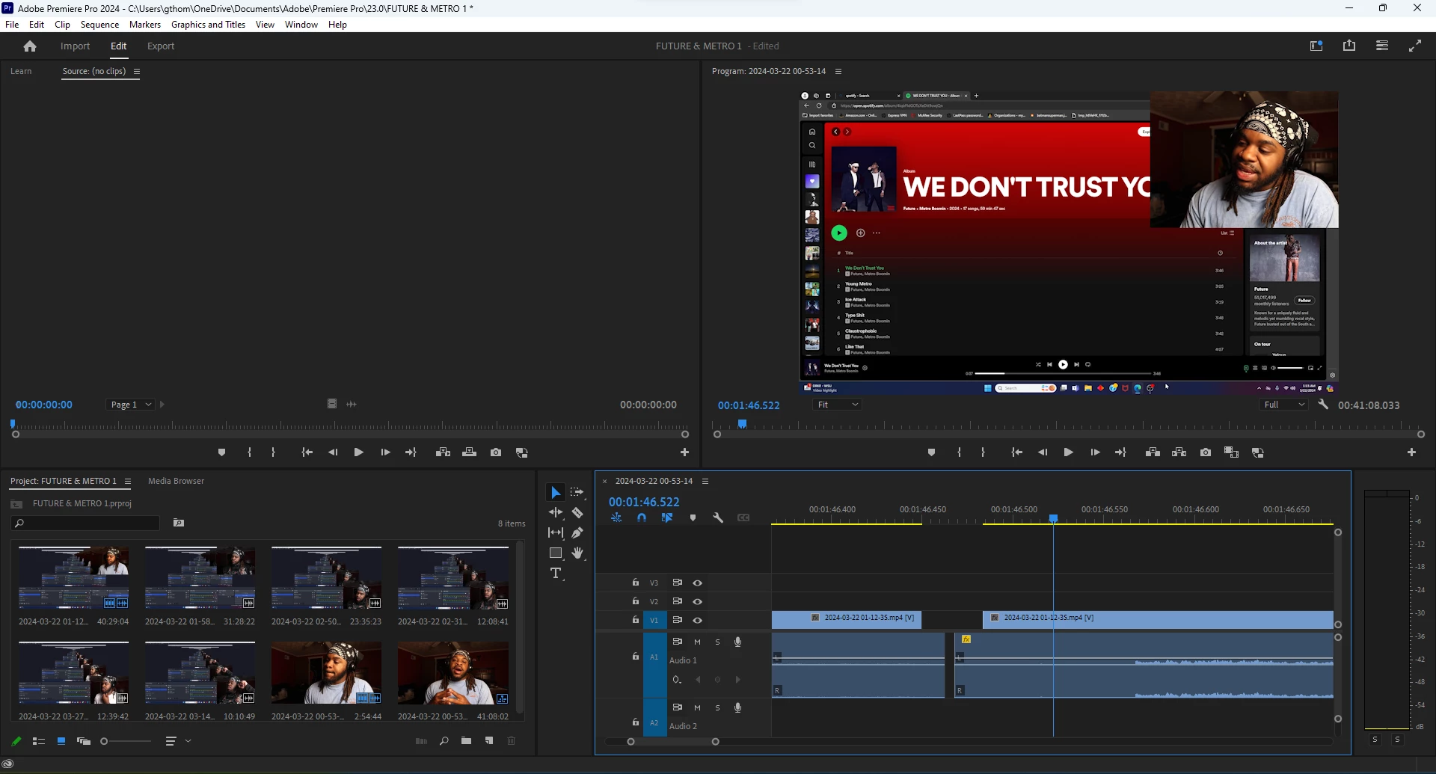1436x774 pixels.
Task: Toggle V2 track output eye
Action: 697,601
